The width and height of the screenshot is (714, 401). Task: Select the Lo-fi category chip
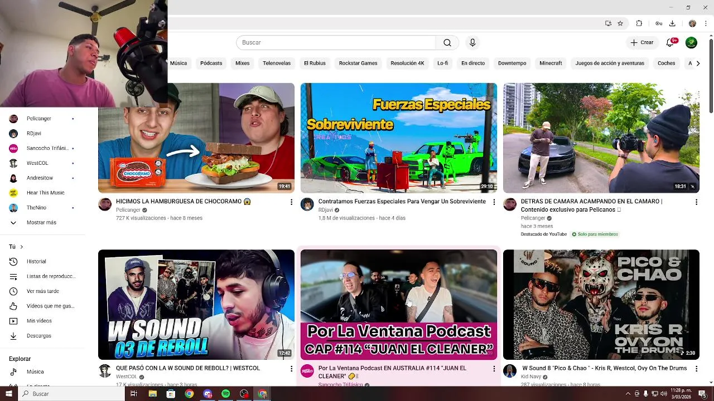pyautogui.click(x=442, y=63)
